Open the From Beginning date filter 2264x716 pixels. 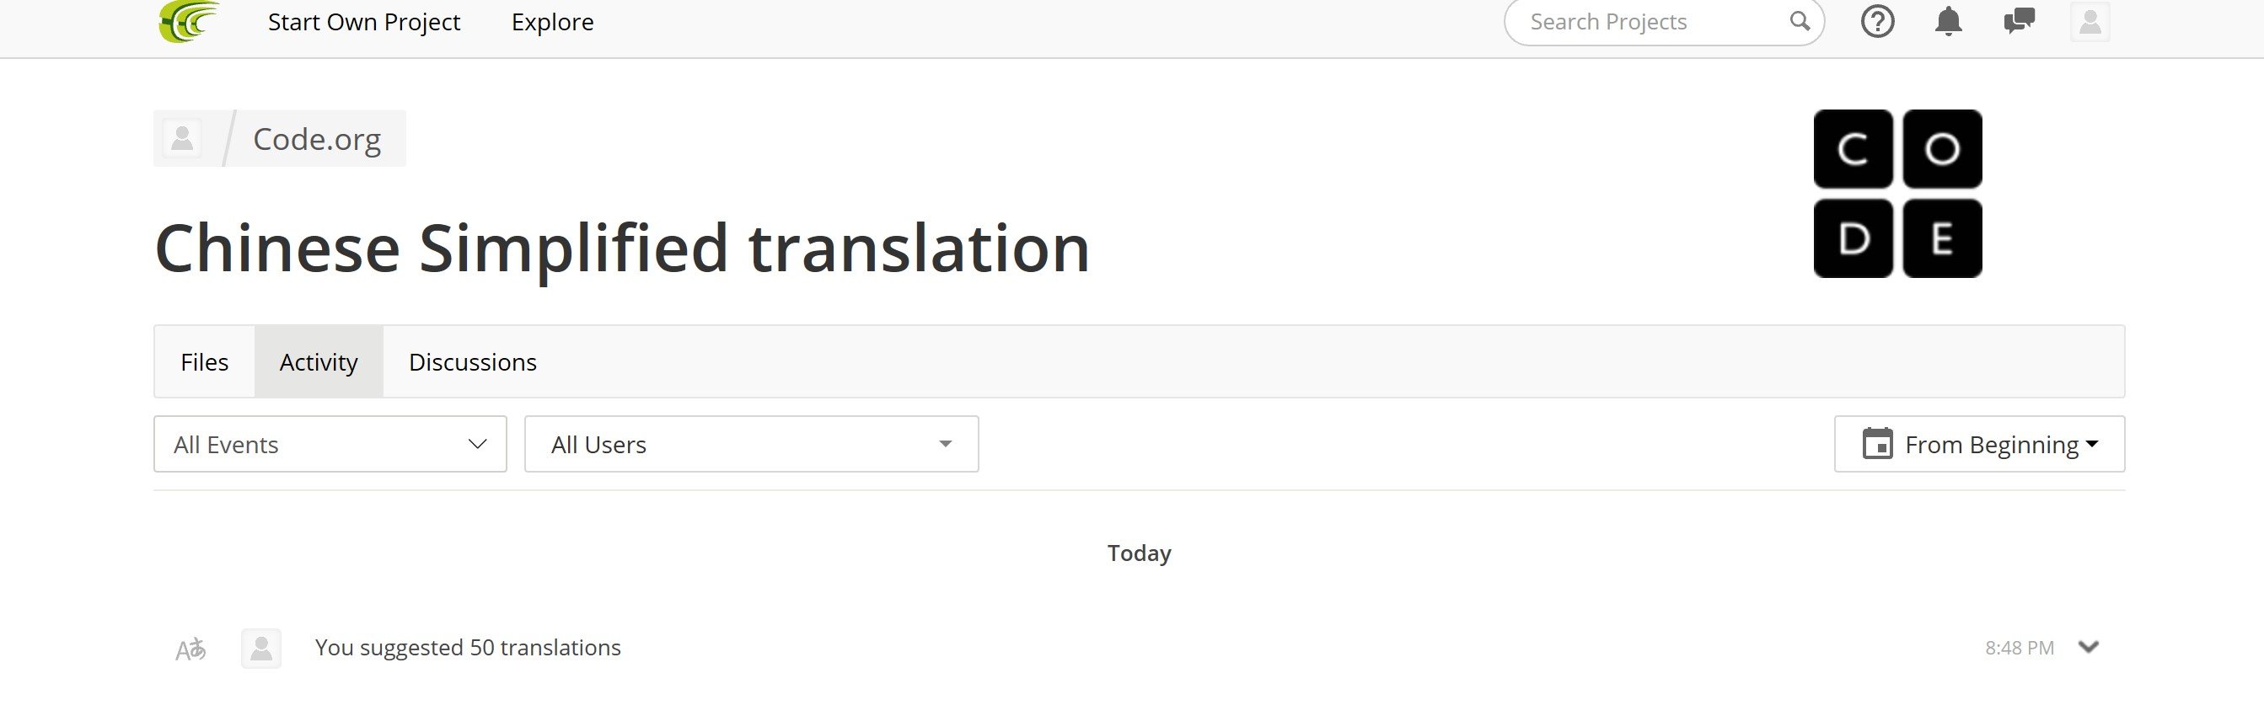(x=1978, y=445)
